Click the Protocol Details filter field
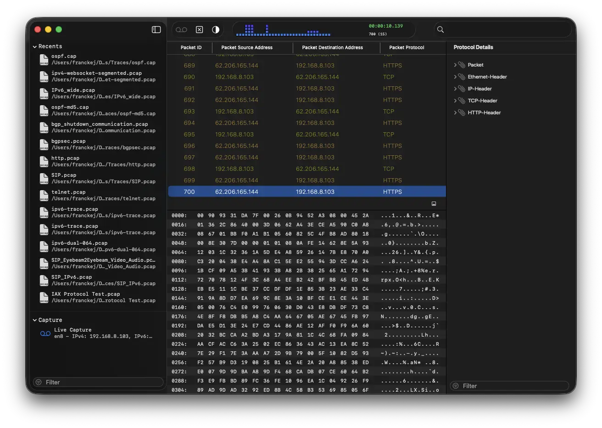Screen dimensions: 602x428 pos(509,386)
